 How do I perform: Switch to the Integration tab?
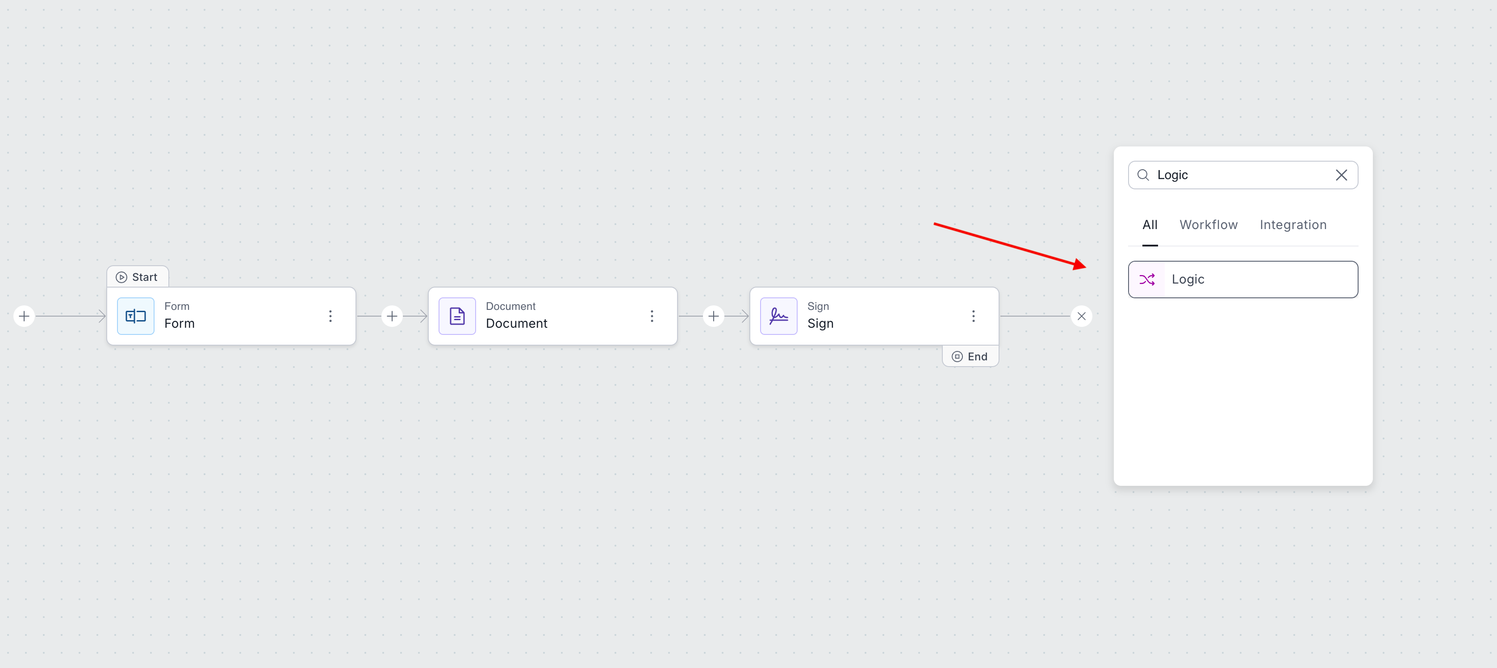(x=1292, y=225)
